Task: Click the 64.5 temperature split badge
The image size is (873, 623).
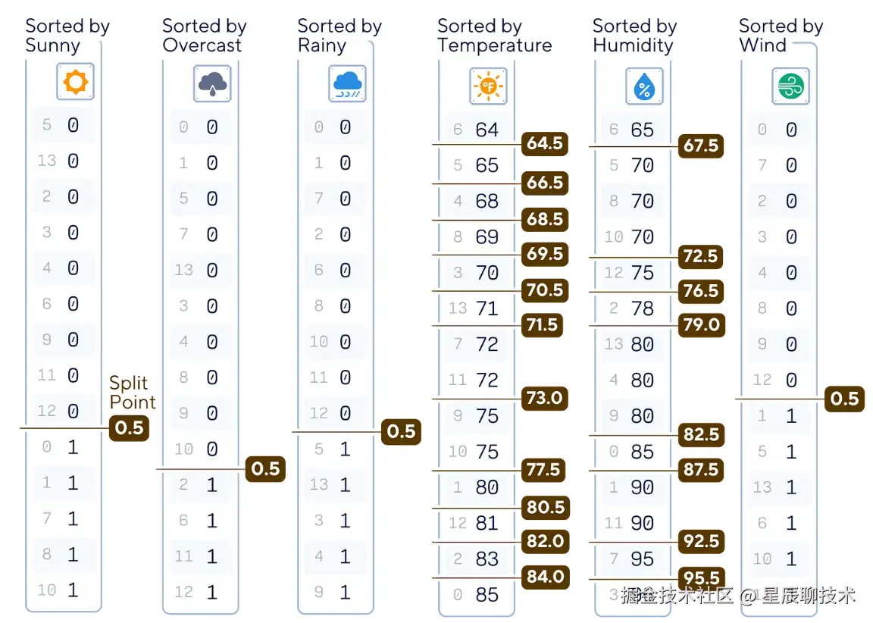Action: click(x=545, y=144)
